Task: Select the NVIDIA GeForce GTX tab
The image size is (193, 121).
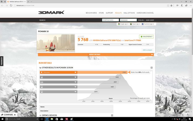Action: click(x=16, y=2)
